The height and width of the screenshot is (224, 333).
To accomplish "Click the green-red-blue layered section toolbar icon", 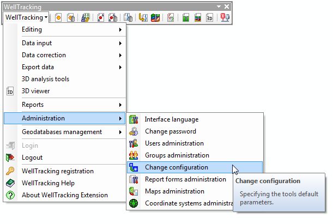I will coord(198,17).
